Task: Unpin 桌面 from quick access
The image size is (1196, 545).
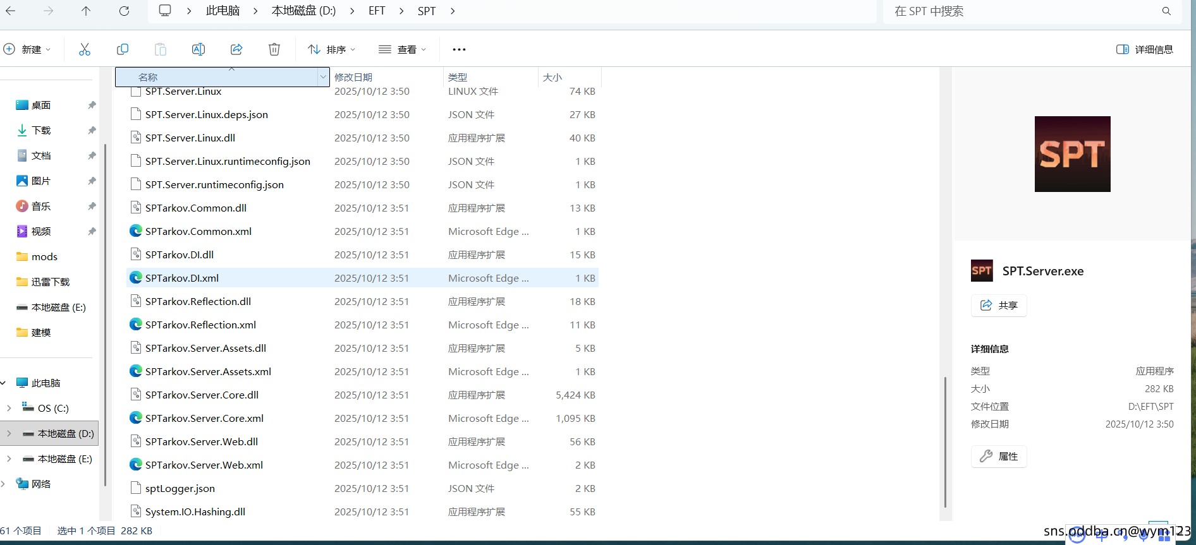Action: (x=92, y=105)
